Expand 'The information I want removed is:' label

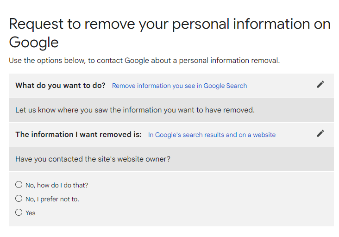(x=78, y=135)
